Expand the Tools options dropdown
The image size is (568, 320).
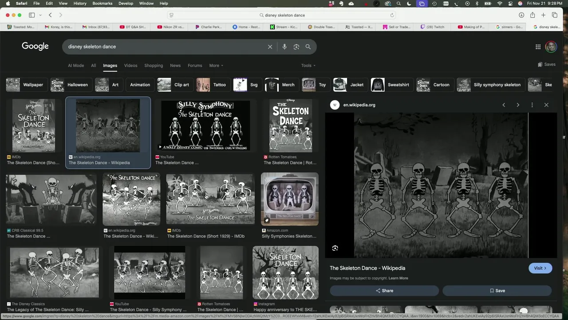point(308,65)
